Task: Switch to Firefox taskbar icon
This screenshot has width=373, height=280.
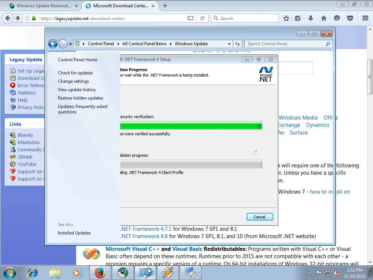Action: (100, 273)
